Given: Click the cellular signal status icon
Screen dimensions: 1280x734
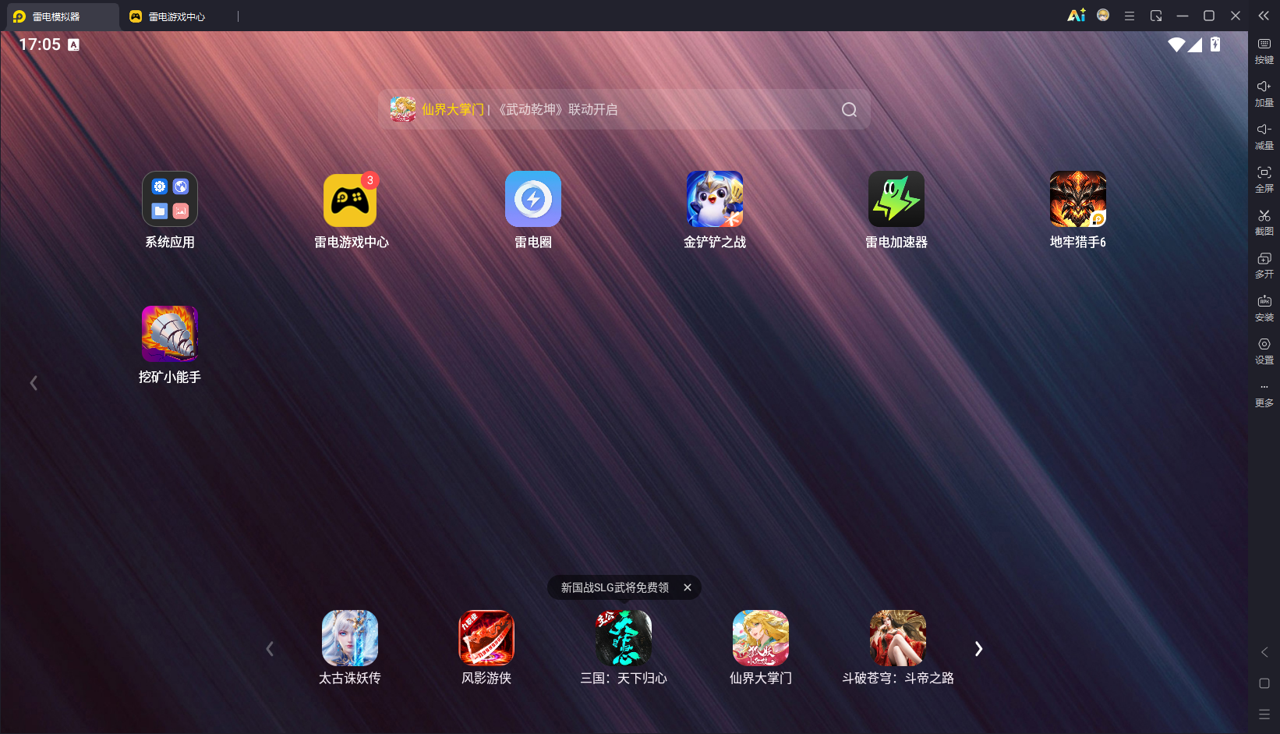Looking at the screenshot, I should point(1195,45).
